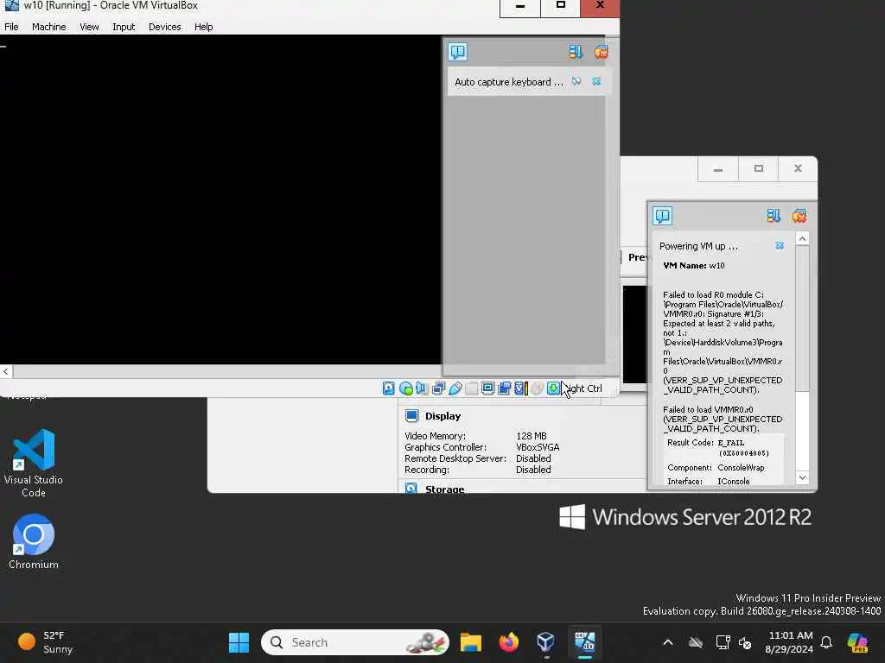This screenshot has width=885, height=663.
Task: Switch to the w10 VM taskbar item
Action: (585, 642)
